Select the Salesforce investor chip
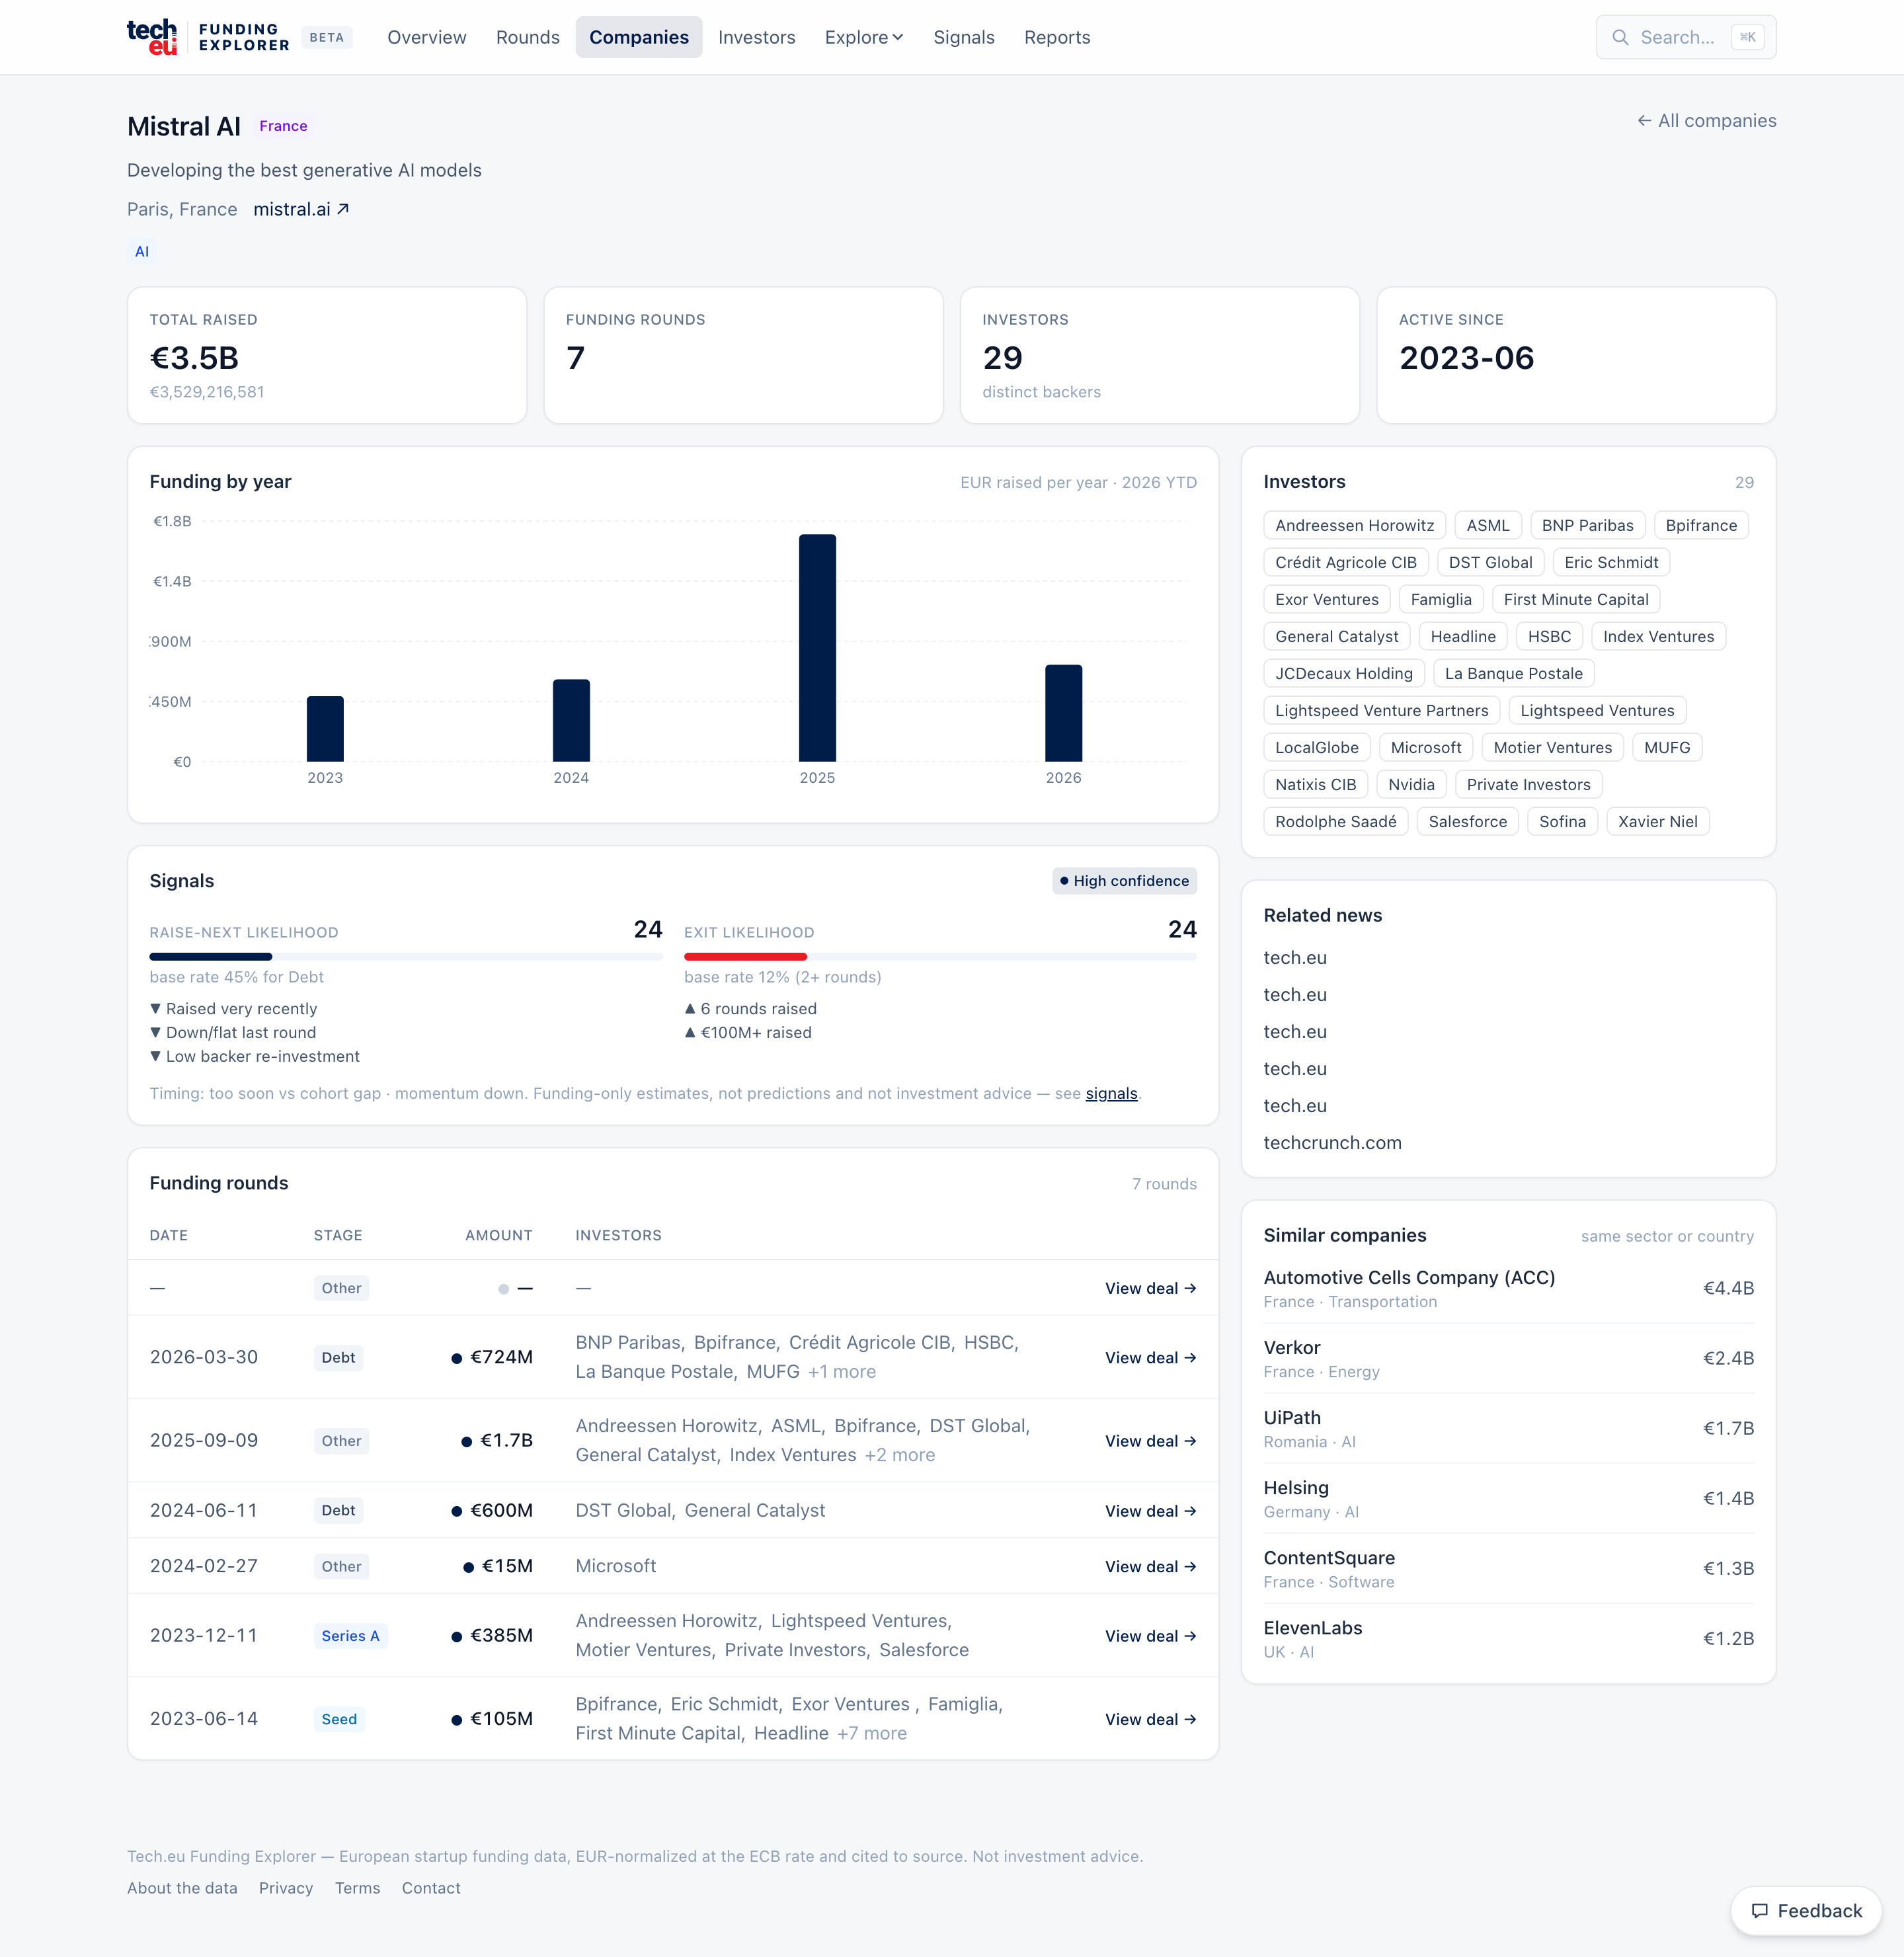1904x1957 pixels. (1467, 821)
